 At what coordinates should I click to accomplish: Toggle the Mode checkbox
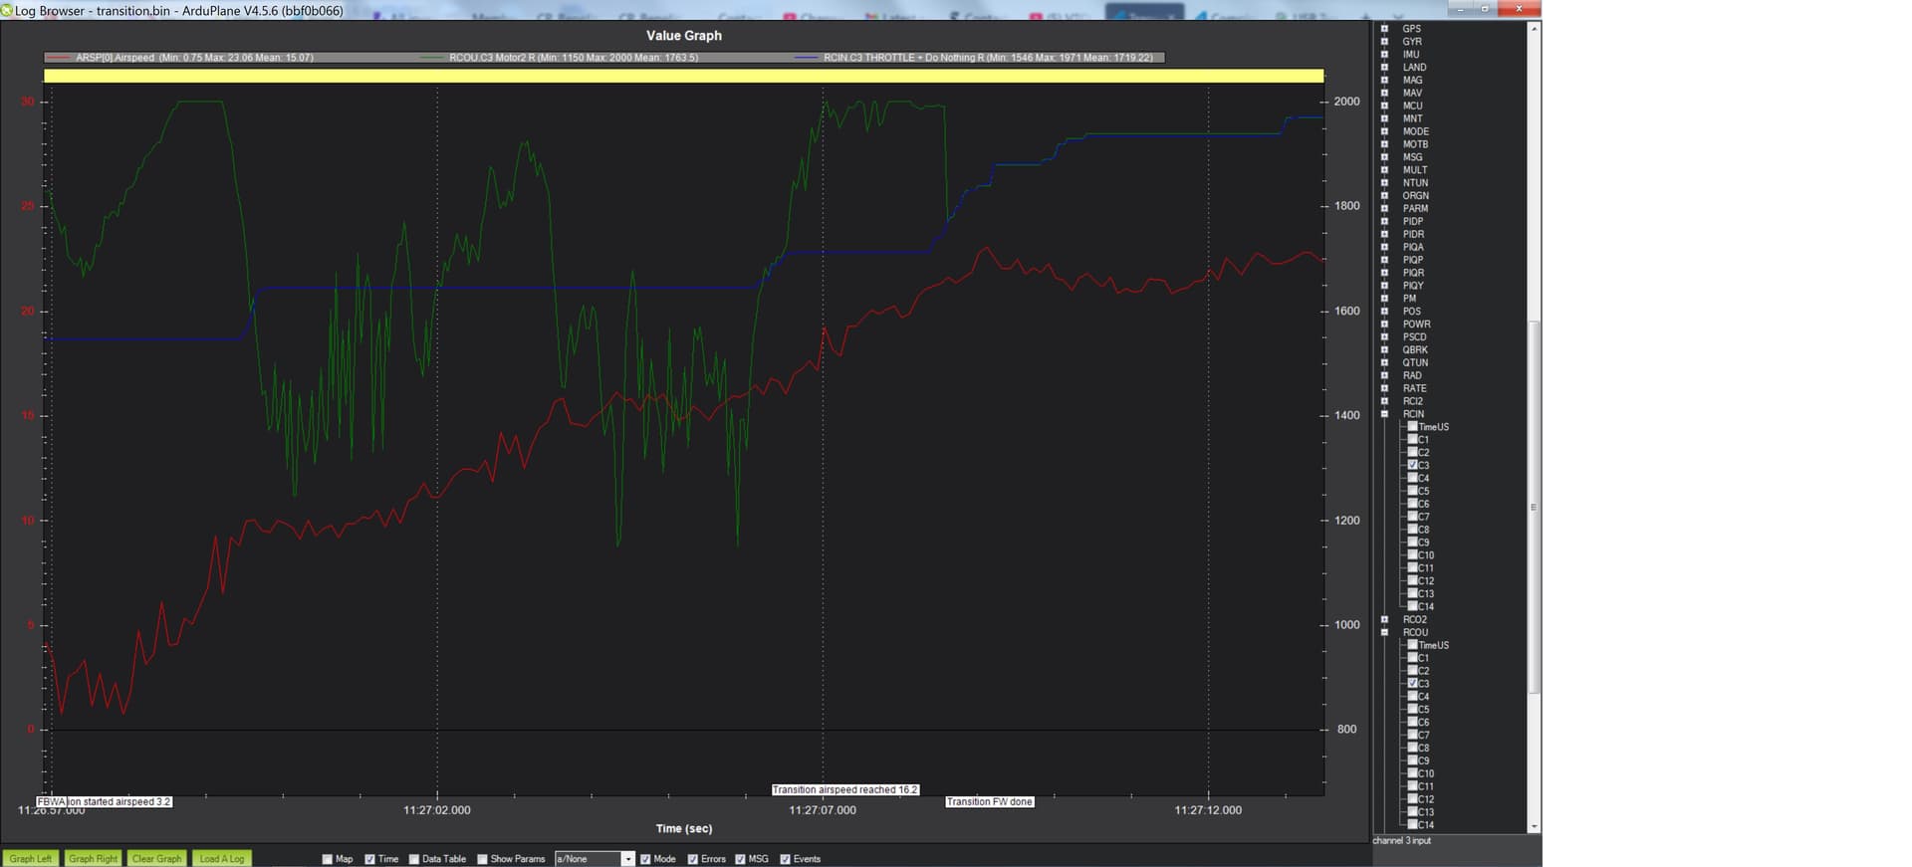(x=645, y=859)
